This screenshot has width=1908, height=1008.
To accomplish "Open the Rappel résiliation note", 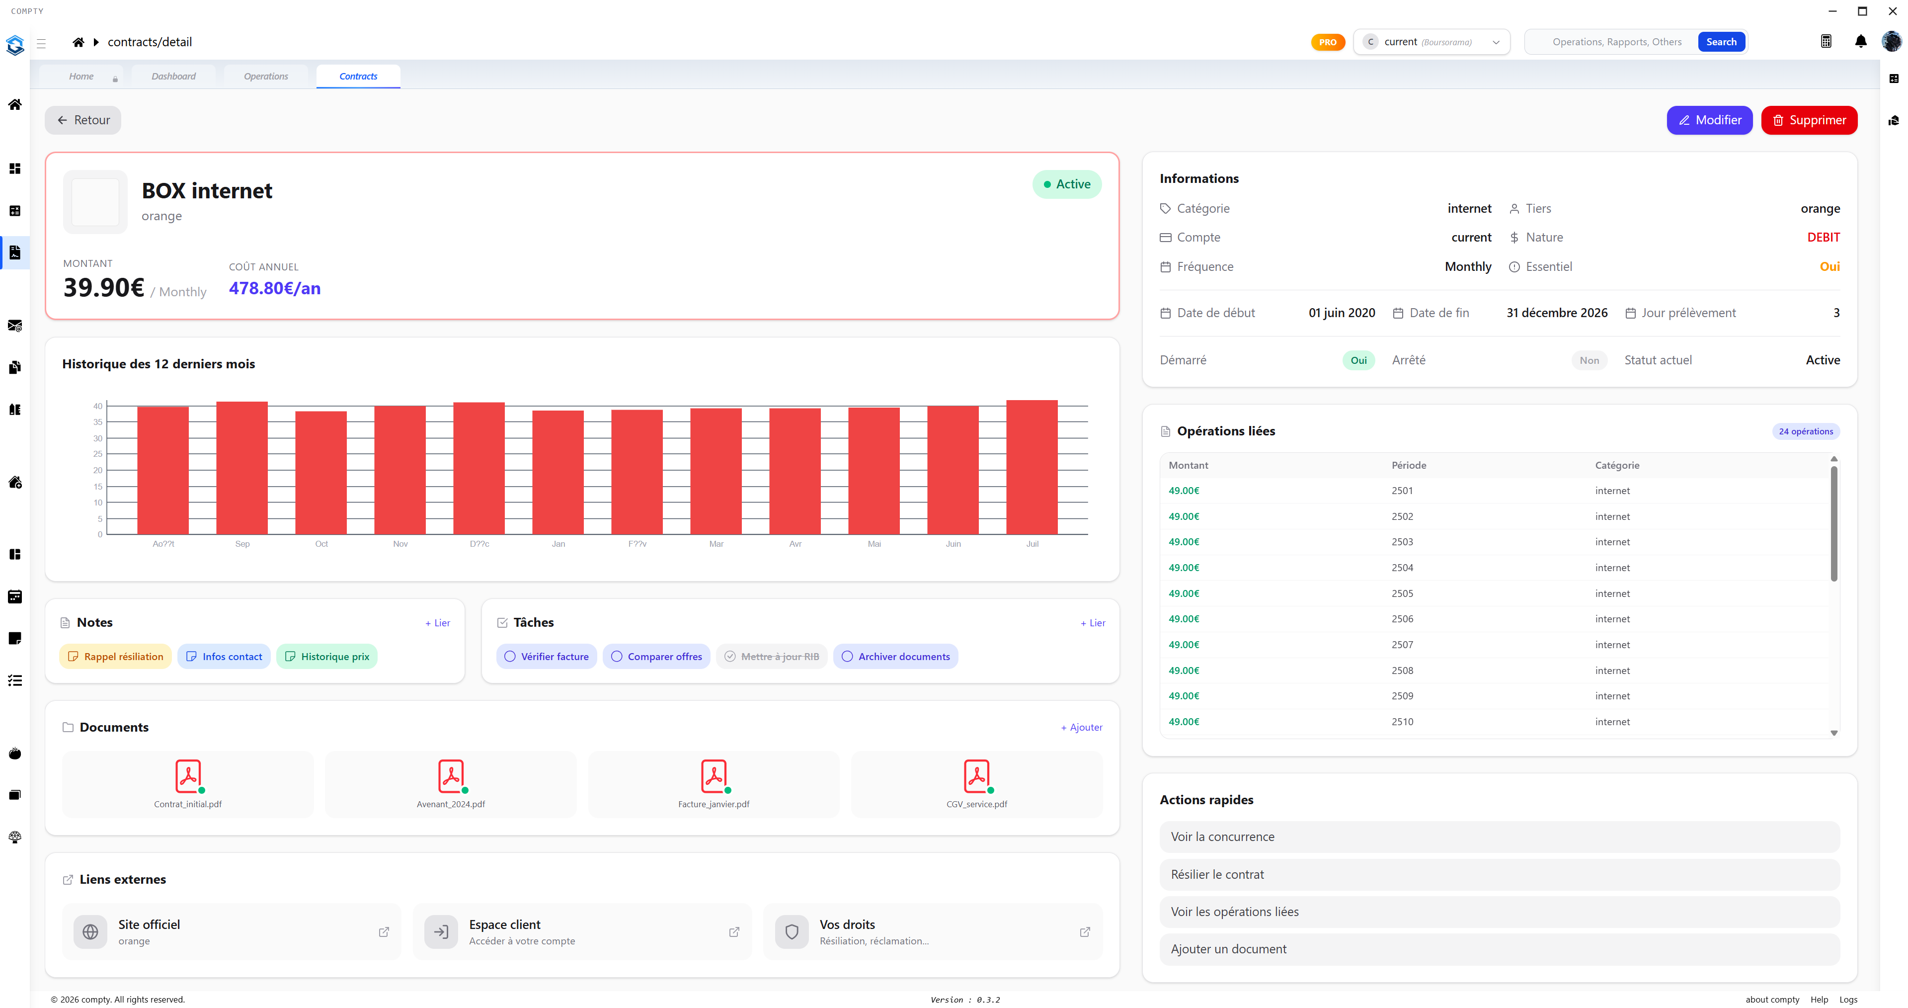I will (x=116, y=657).
